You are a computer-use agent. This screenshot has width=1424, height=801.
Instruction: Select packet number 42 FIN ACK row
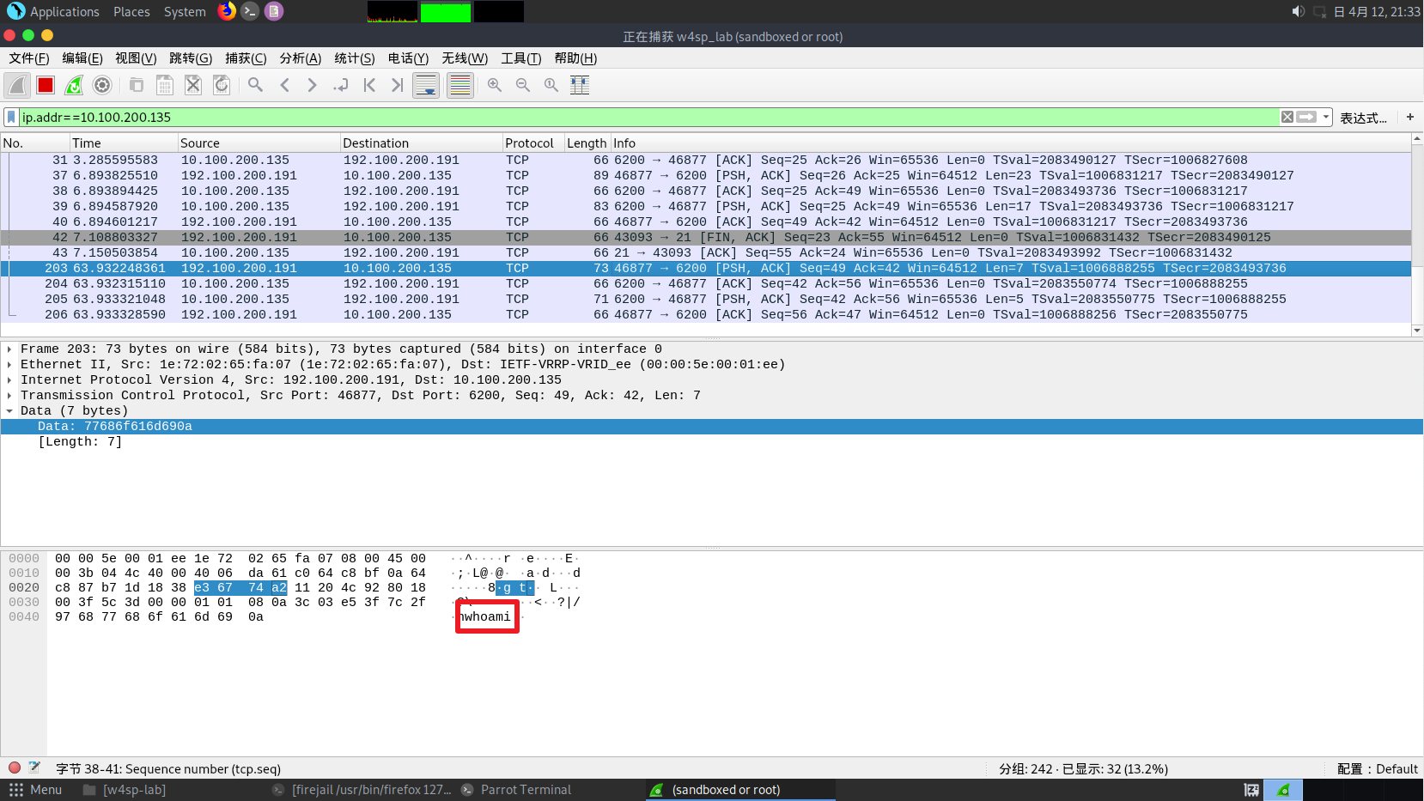point(706,238)
